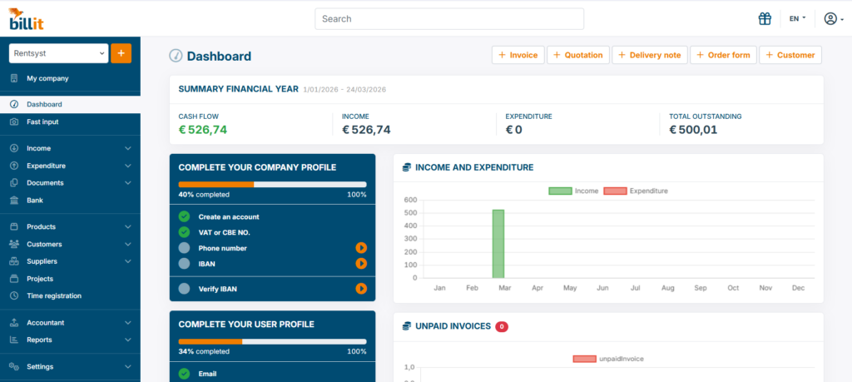Viewport: 852px width, 382px height.
Task: Click the orange plus button beside Rentsyst
Action: coord(121,53)
